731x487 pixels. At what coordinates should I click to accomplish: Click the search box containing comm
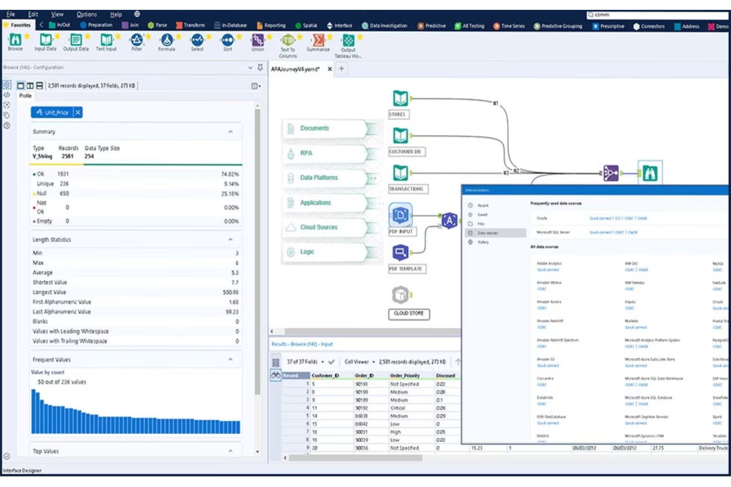tap(657, 15)
